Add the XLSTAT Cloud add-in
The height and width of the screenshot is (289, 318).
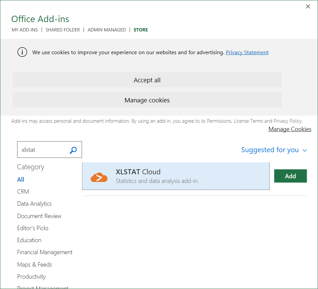point(290,176)
